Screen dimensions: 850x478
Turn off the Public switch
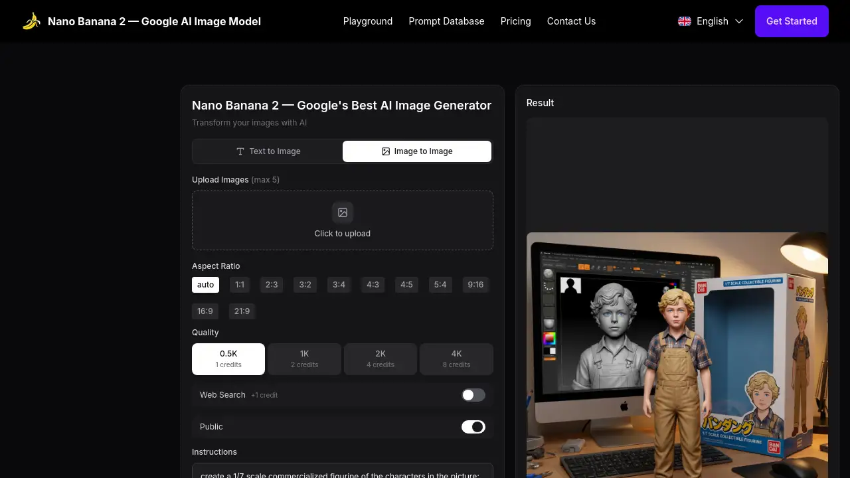click(473, 427)
